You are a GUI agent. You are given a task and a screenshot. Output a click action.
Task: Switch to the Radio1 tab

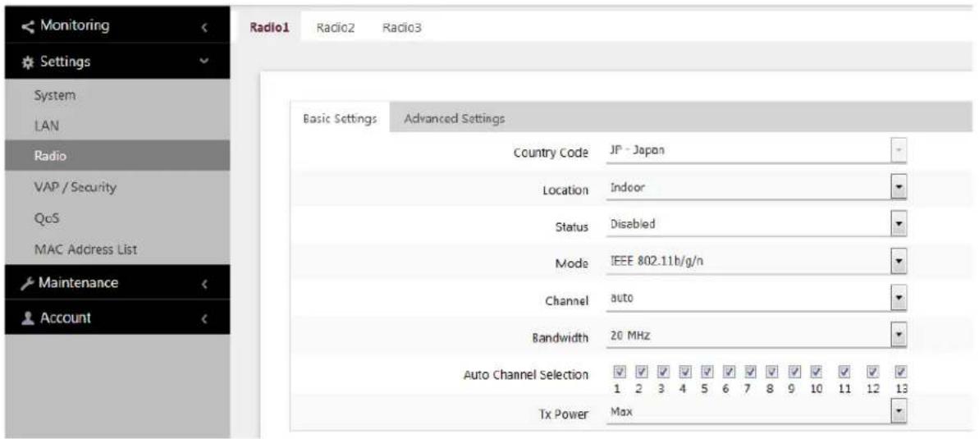point(269,27)
